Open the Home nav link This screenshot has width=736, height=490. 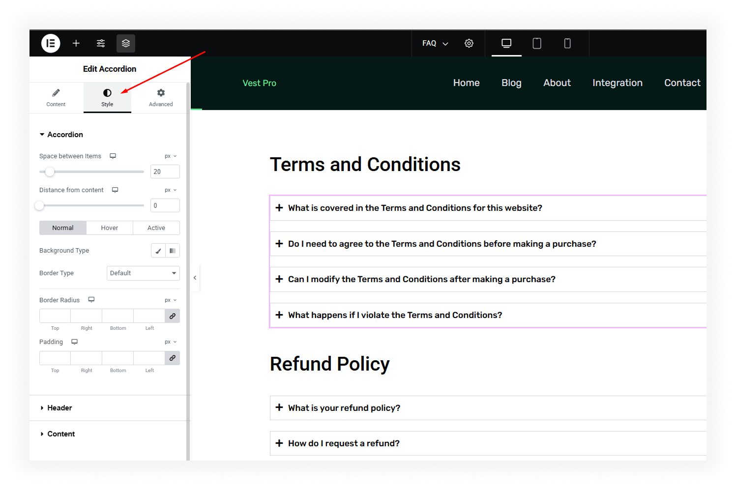click(467, 83)
